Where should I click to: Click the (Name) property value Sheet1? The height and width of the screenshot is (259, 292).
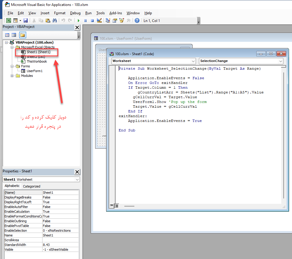(61, 193)
